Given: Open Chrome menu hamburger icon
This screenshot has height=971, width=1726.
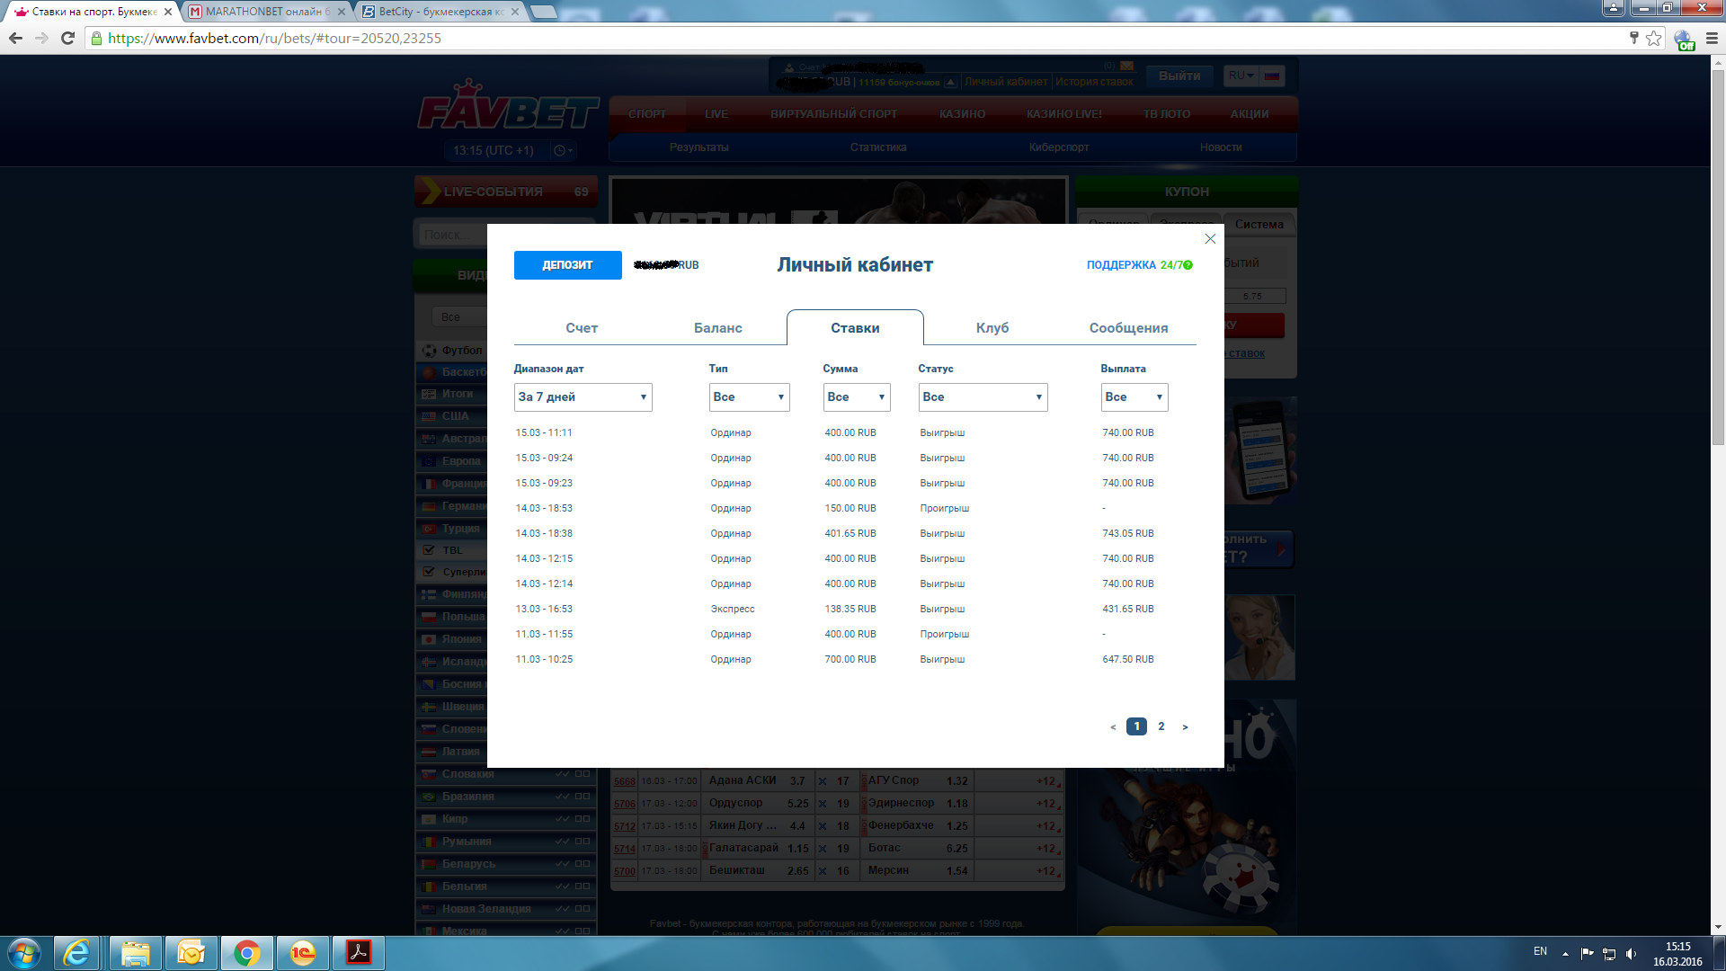Looking at the screenshot, I should click(x=1712, y=39).
